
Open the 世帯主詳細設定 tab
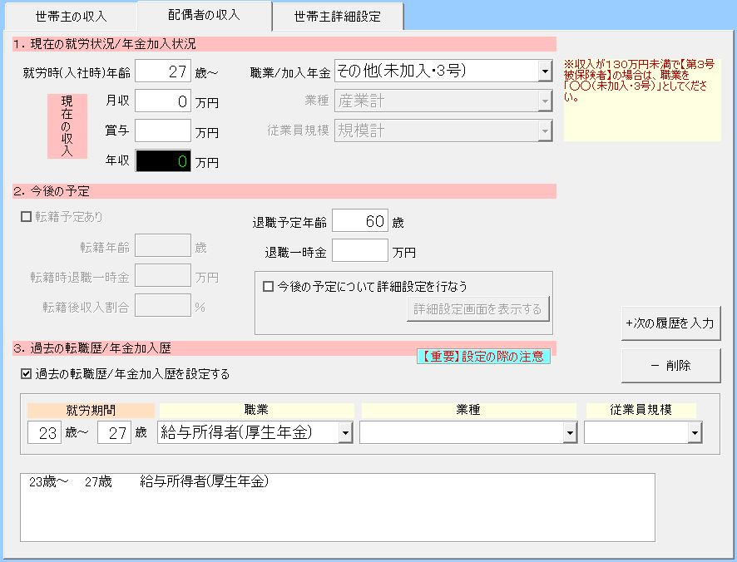(338, 17)
